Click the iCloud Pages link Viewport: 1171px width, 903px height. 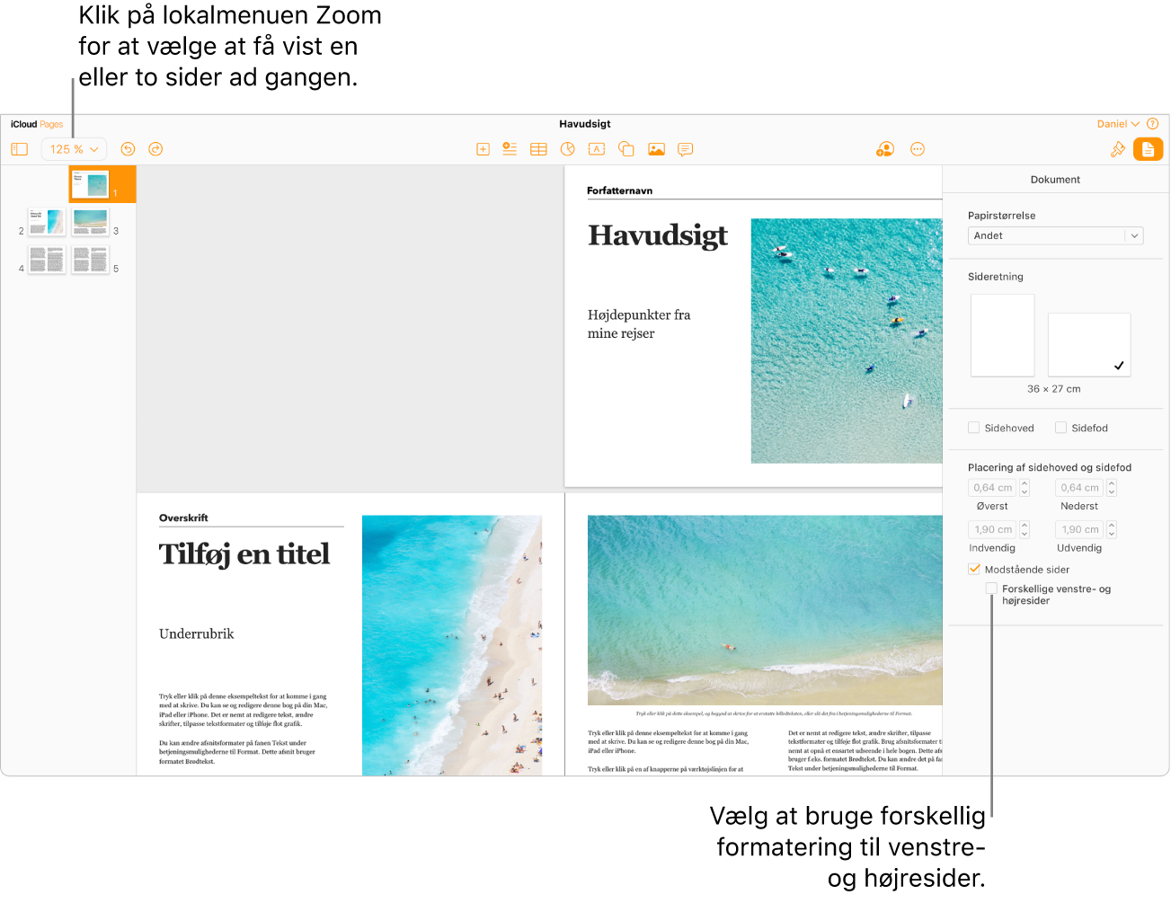click(x=37, y=124)
